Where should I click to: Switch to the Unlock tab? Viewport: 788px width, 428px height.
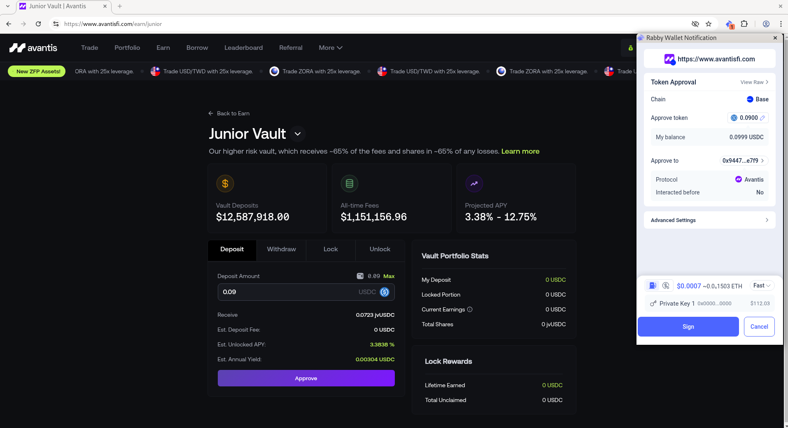[380, 250]
